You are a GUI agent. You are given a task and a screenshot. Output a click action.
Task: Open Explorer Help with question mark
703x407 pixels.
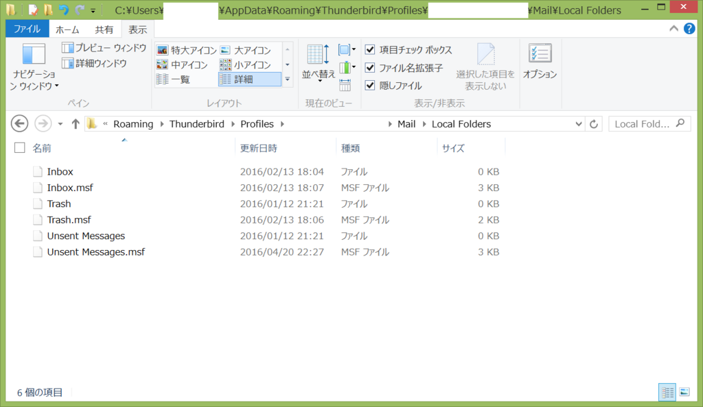point(689,29)
